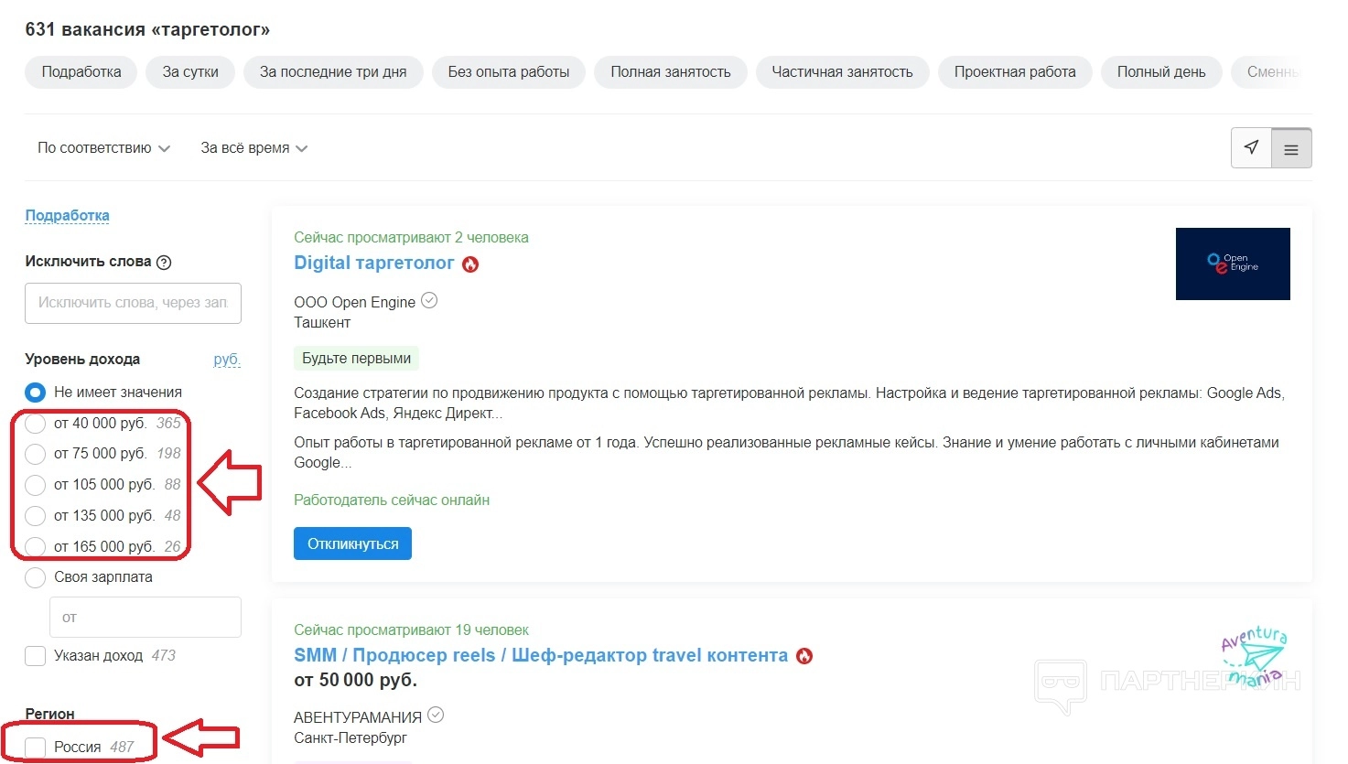Open the По соответствию sort dropdown
Image resolution: width=1348 pixels, height=764 pixels.
tap(103, 148)
